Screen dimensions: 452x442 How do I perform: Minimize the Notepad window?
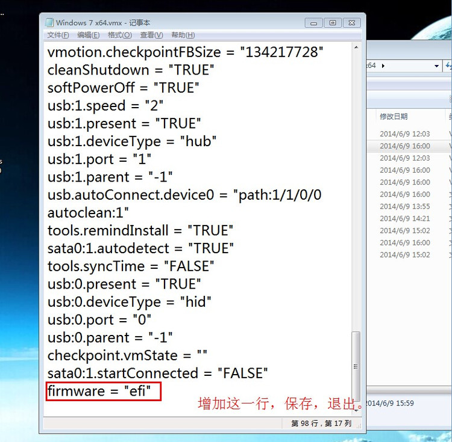coord(313,23)
